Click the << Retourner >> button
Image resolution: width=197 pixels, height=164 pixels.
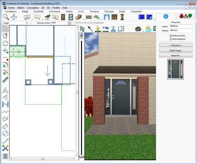pyautogui.click(x=176, y=45)
